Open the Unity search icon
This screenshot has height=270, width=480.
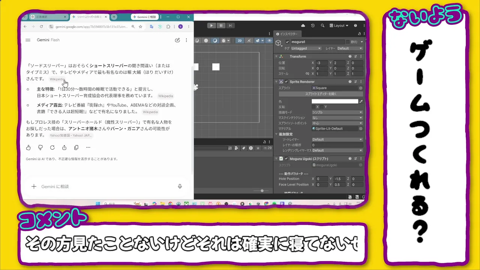322,25
